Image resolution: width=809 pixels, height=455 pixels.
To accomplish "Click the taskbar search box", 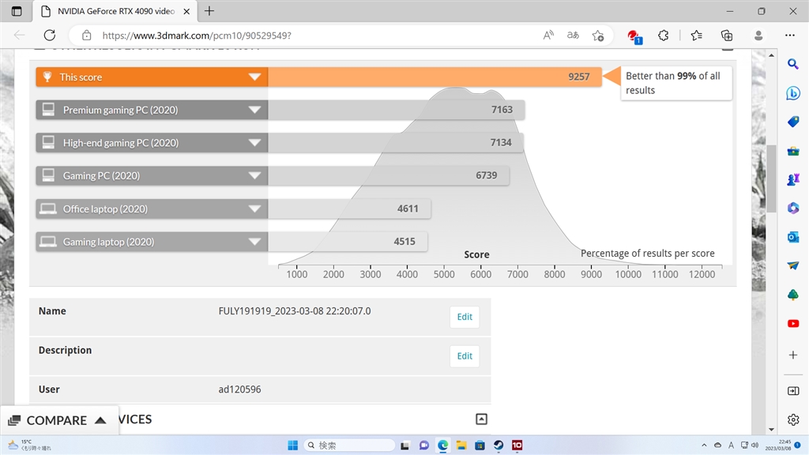I will tap(349, 446).
